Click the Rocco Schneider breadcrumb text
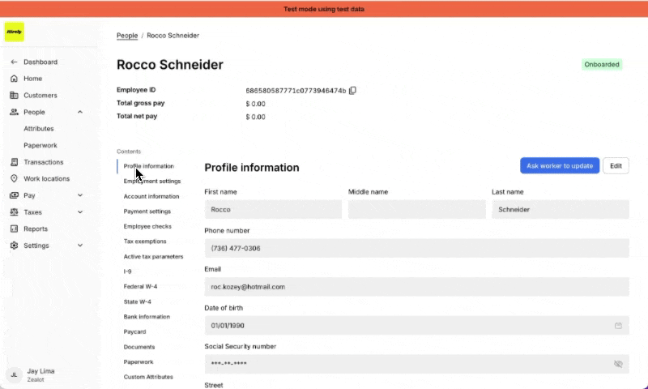 click(173, 36)
